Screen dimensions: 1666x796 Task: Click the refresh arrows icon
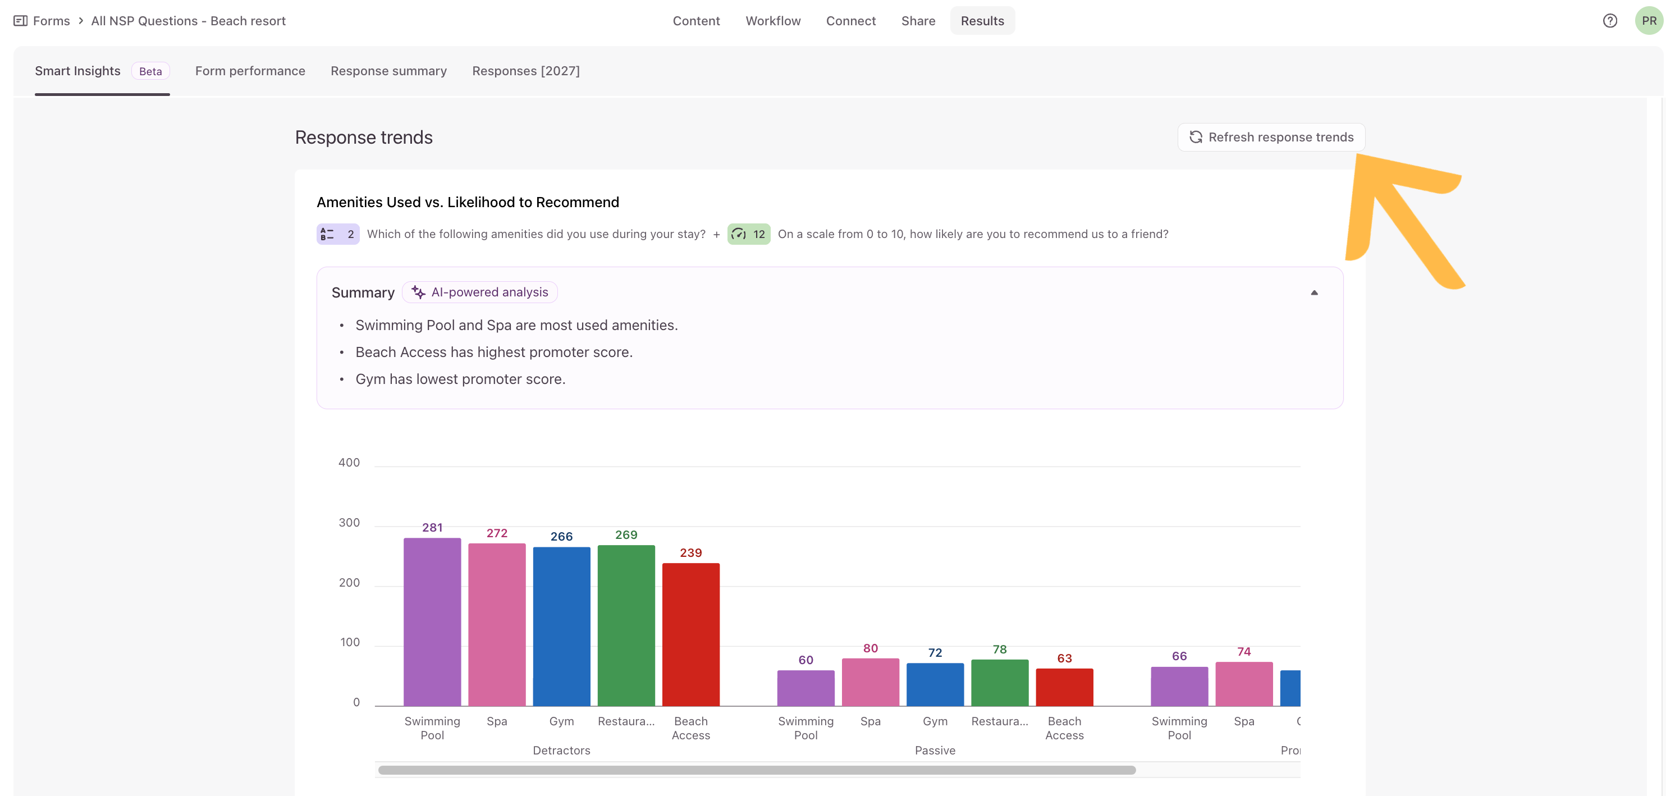pos(1196,137)
